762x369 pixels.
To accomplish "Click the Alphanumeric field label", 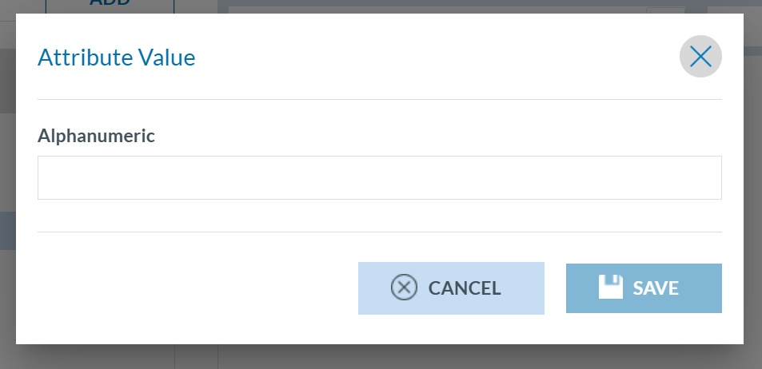I will pyautogui.click(x=96, y=136).
